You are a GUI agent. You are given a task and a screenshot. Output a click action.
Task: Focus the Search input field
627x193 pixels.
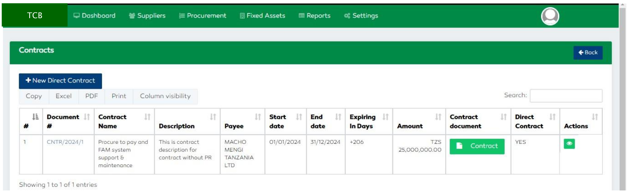coord(566,96)
